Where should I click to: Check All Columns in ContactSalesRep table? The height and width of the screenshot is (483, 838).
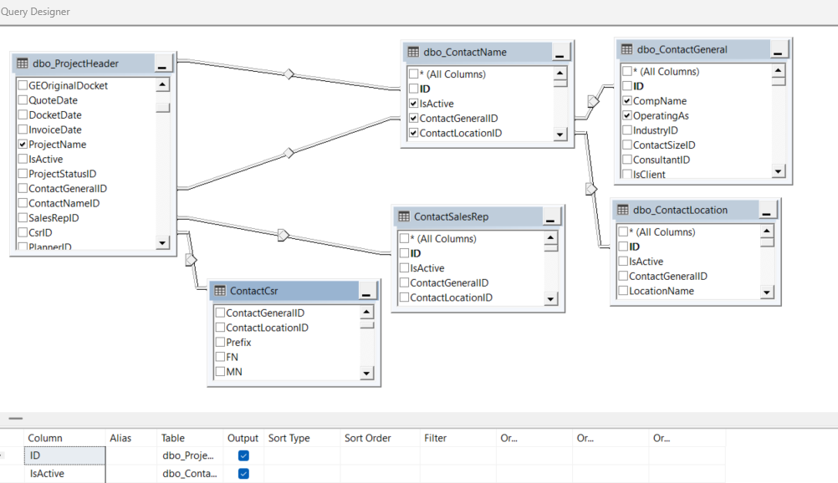click(404, 239)
